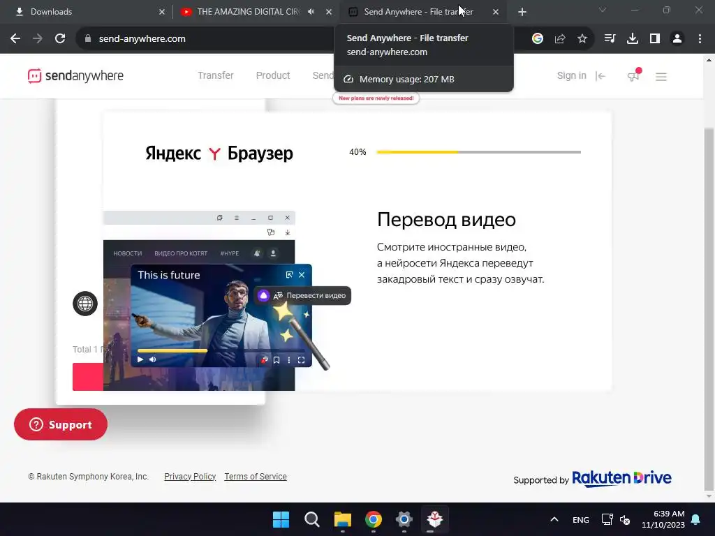Click the Яндекс Браузер logo in ad
This screenshot has height=536, width=715.
[219, 153]
